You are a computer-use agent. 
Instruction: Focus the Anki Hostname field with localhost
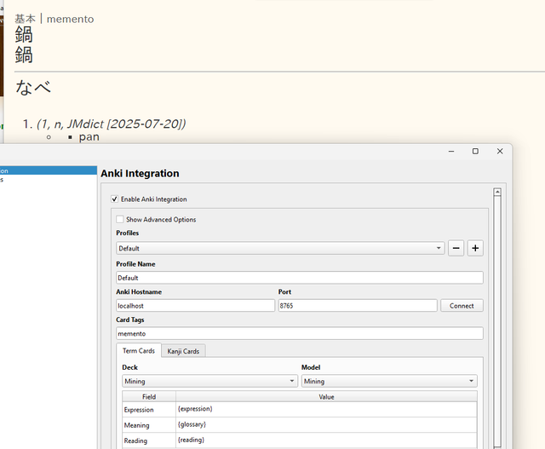pos(195,306)
